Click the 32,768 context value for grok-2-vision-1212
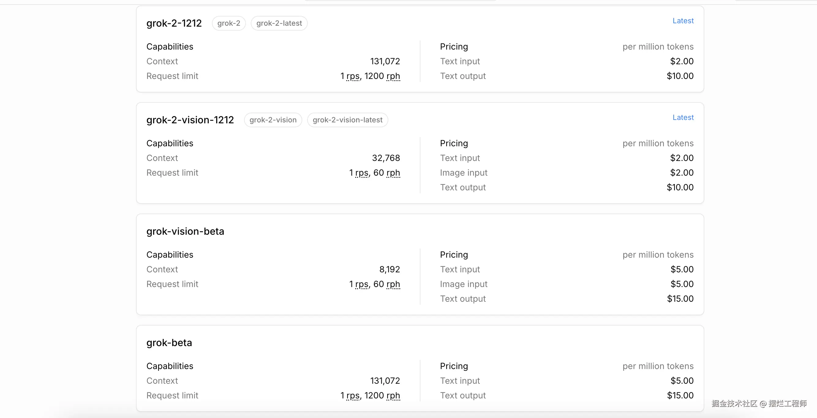 [x=386, y=158]
